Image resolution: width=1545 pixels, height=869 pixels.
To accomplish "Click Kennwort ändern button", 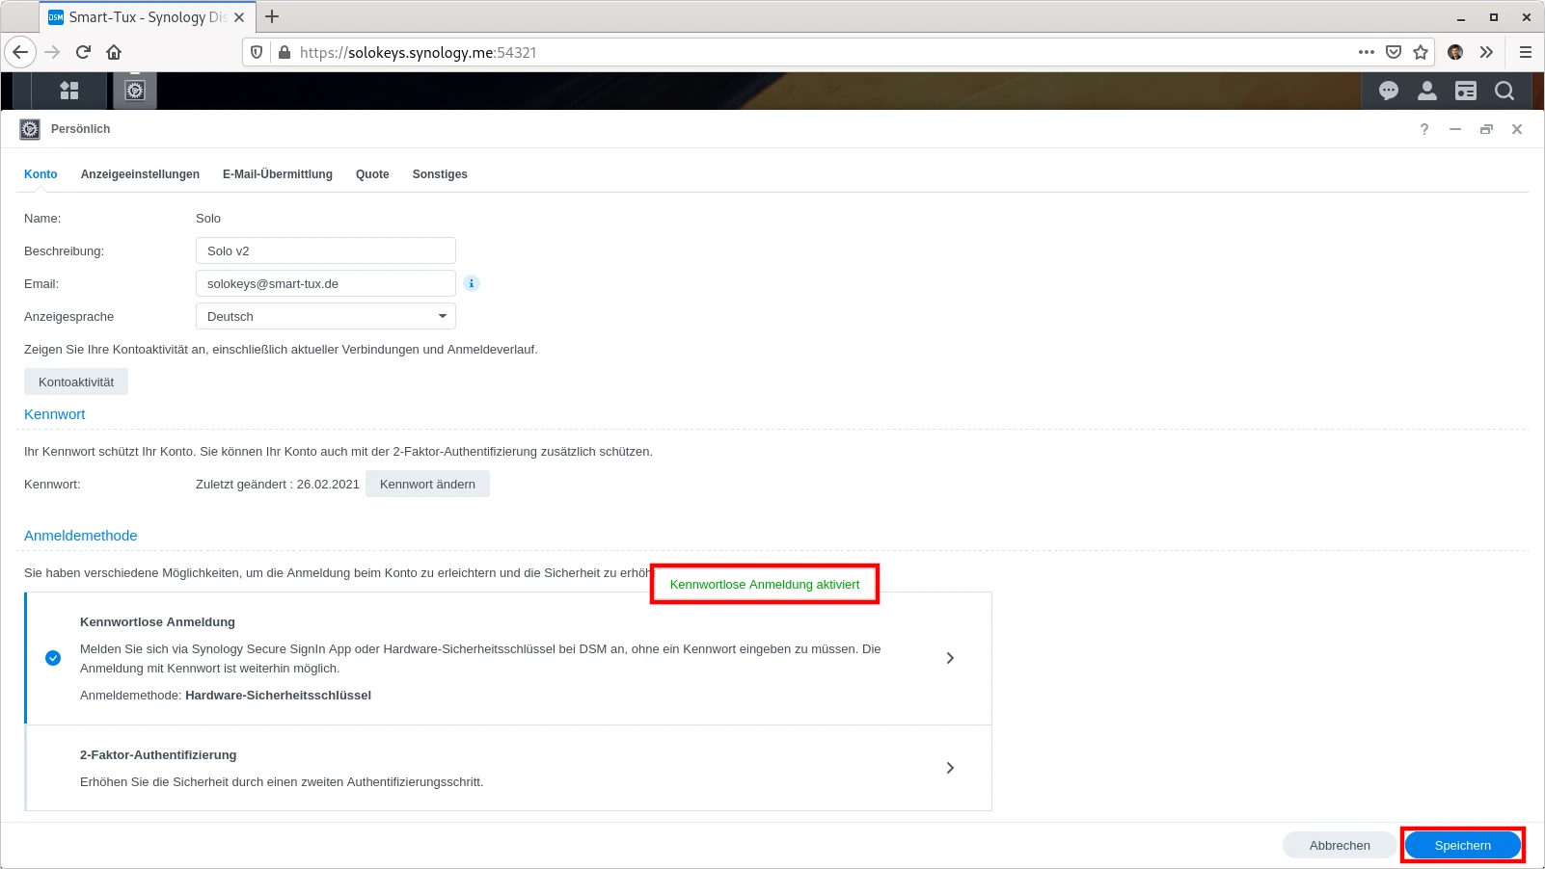I will [427, 484].
